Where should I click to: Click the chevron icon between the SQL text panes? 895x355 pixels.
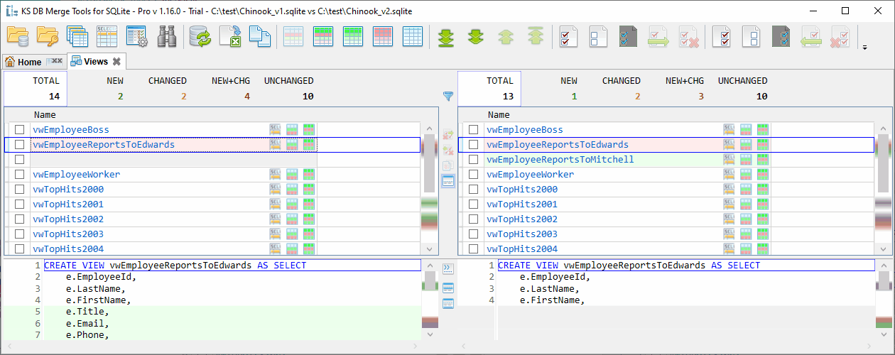click(x=448, y=268)
